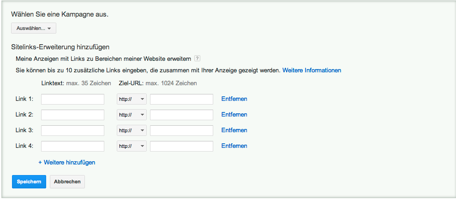Expand the Link 4 protocol selector
The height and width of the screenshot is (199, 456).
click(x=132, y=146)
